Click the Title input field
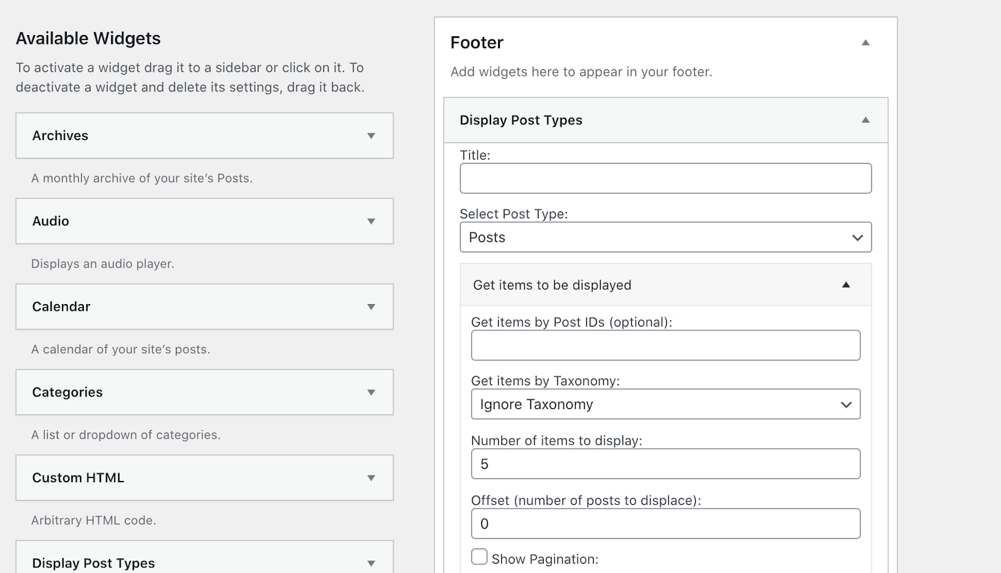 [666, 178]
